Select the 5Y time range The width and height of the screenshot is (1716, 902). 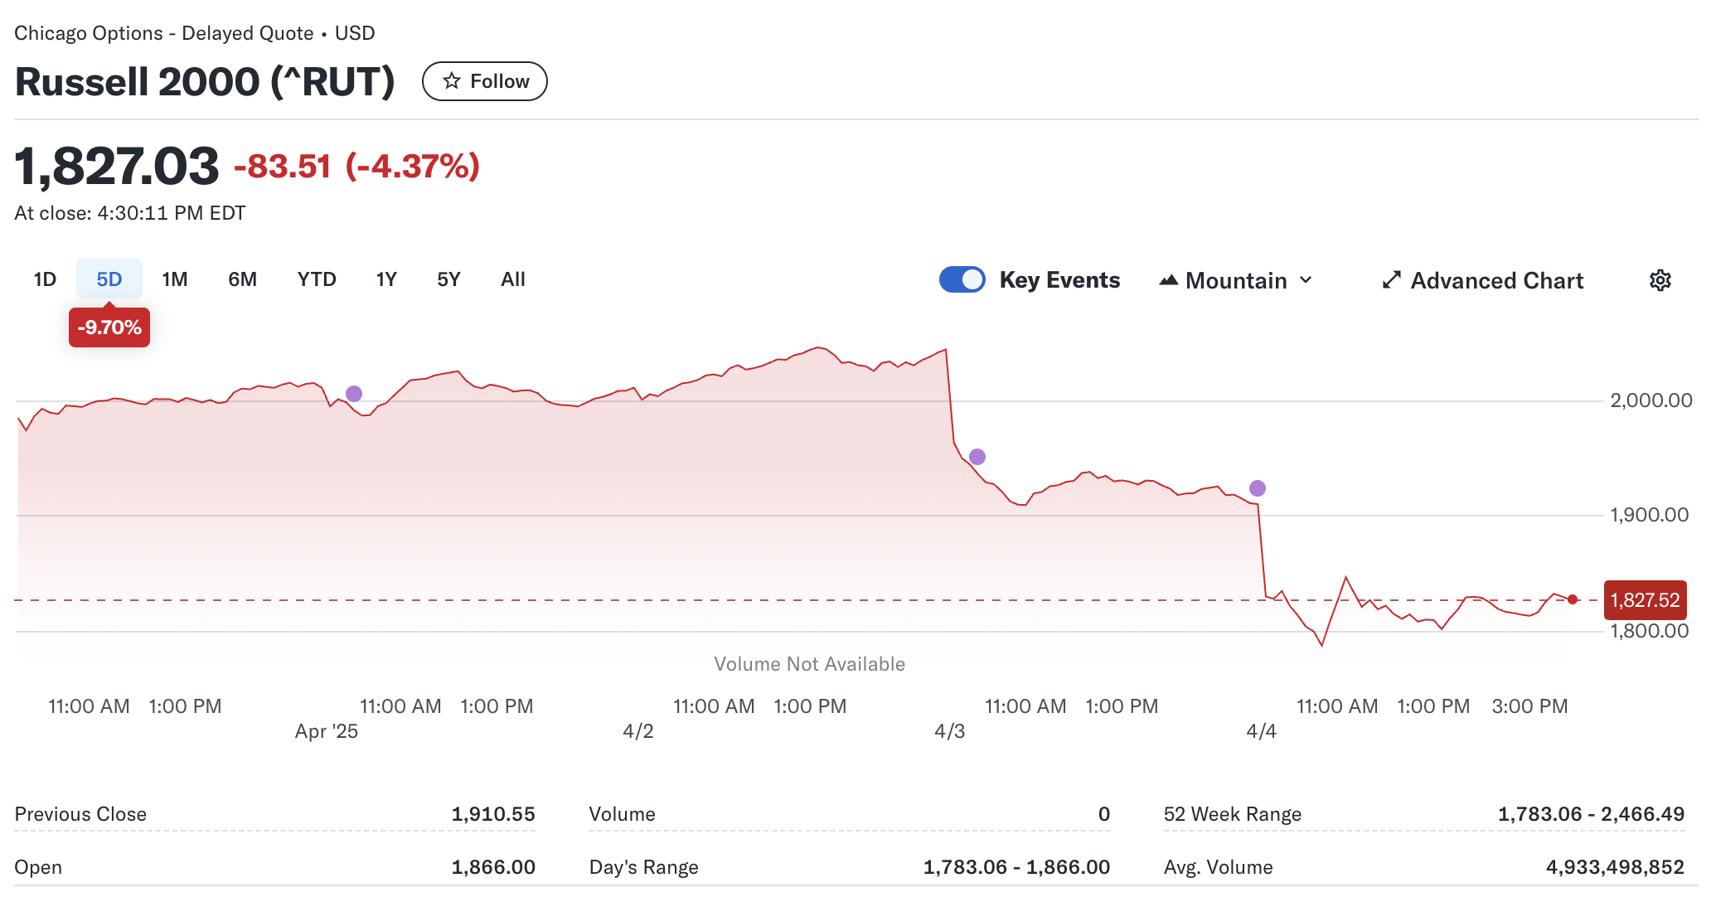pos(448,279)
